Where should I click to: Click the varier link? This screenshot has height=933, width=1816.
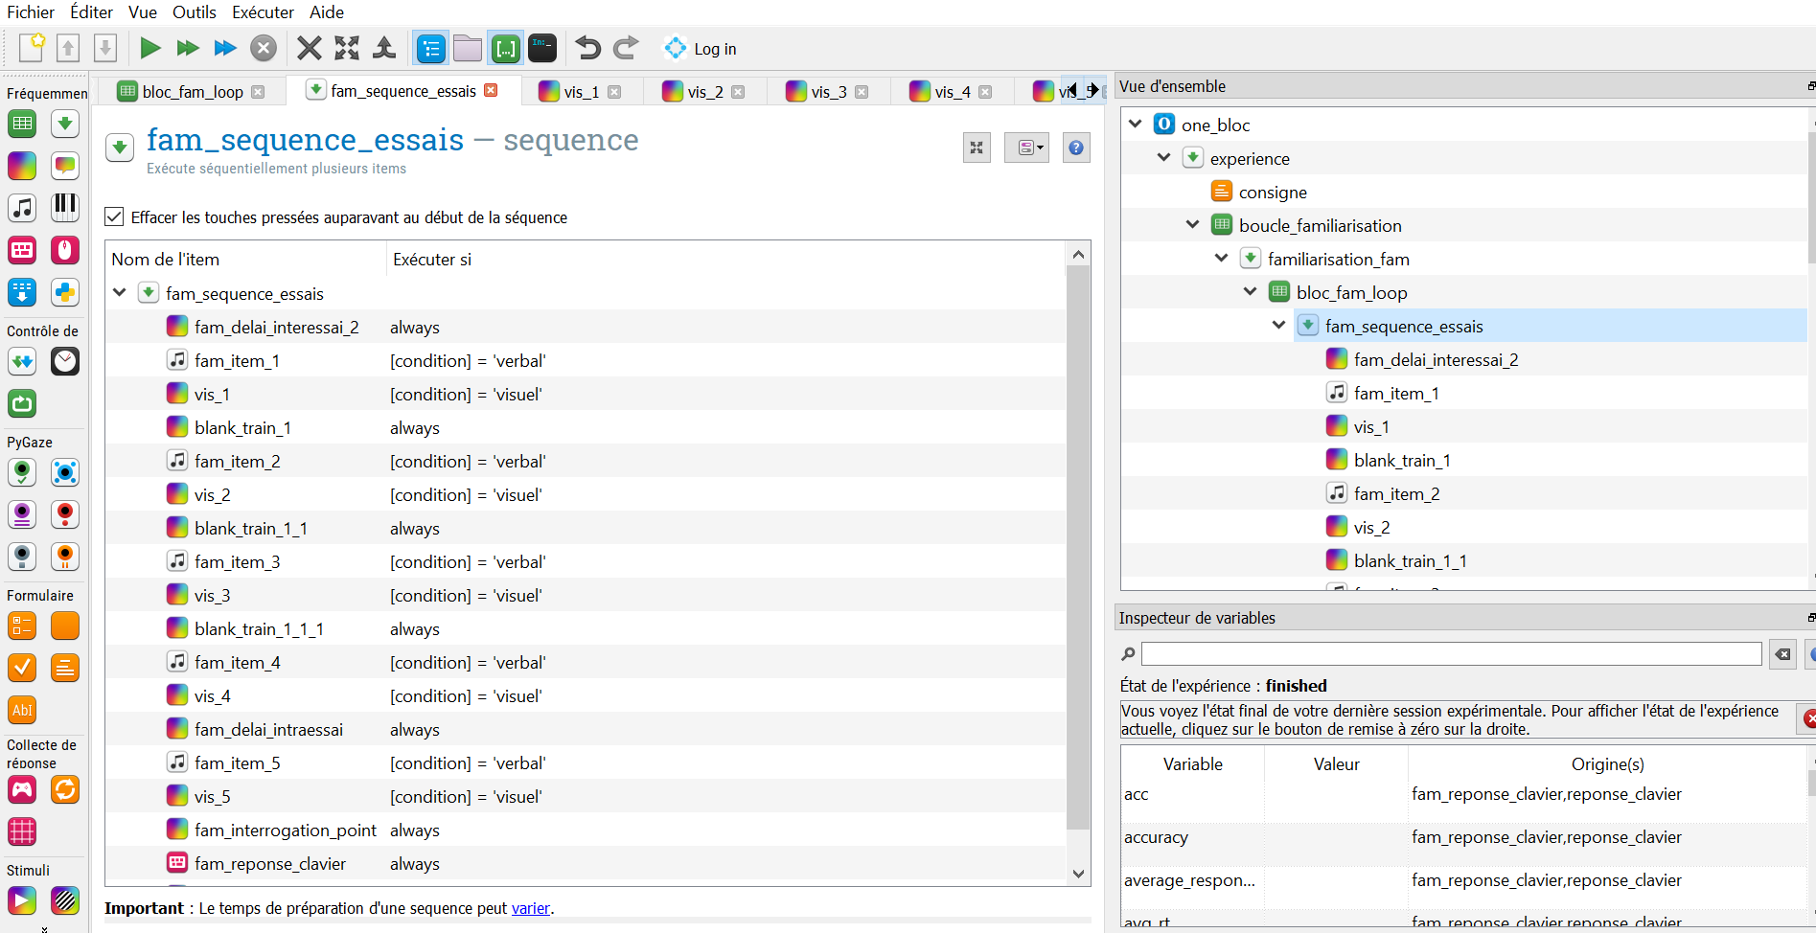531,908
